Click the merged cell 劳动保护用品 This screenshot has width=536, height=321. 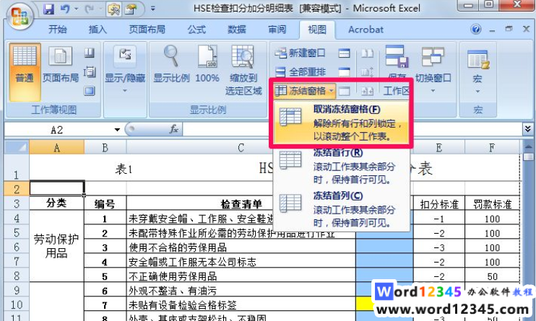[x=56, y=246]
